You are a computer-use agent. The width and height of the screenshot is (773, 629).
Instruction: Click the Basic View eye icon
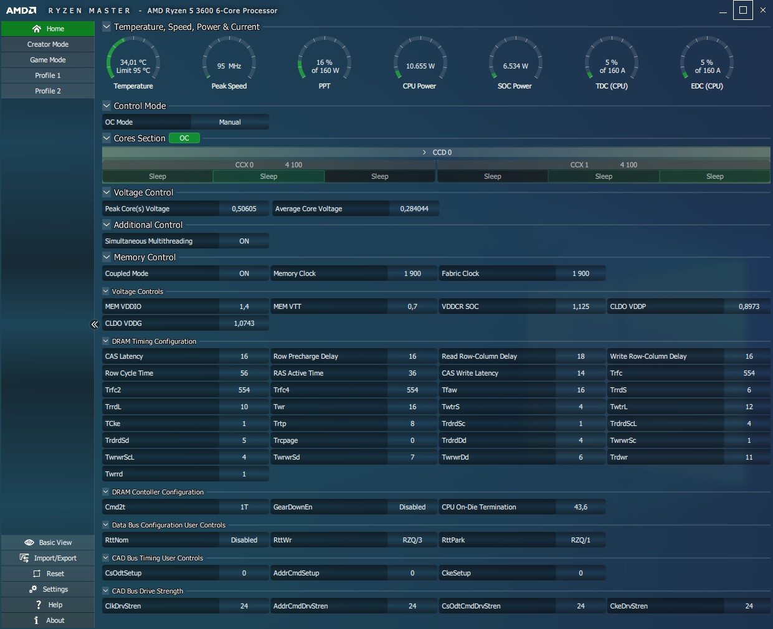click(x=29, y=542)
